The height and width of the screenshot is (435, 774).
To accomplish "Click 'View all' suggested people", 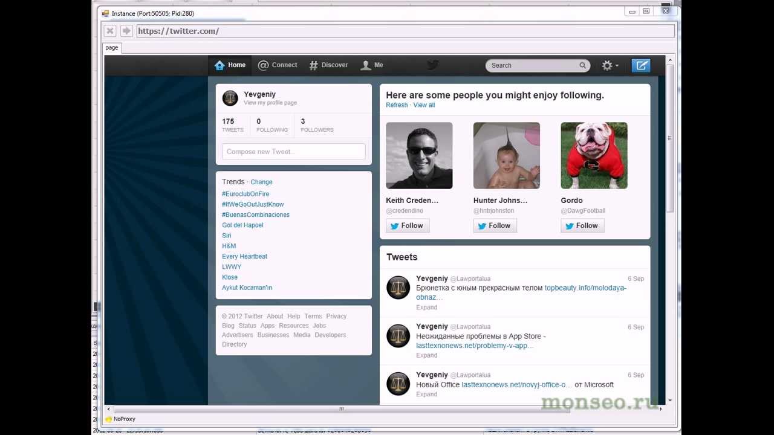I will (424, 105).
